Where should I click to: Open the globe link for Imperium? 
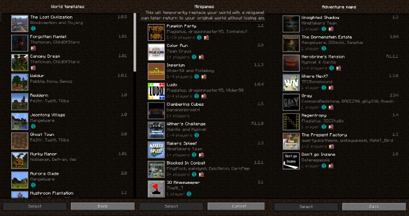(196, 77)
